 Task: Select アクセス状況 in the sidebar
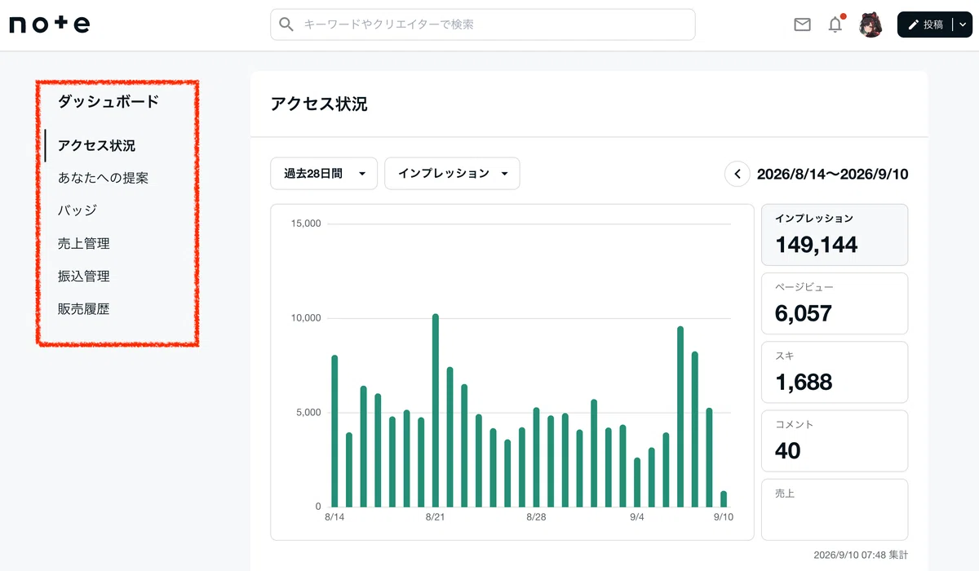96,145
